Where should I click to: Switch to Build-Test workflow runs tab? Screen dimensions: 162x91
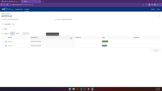[x=10, y=2]
